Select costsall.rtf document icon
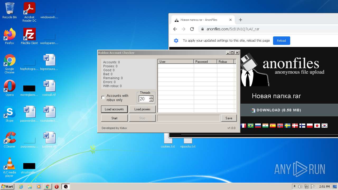The width and height of the screenshot is (338, 190). (x=49, y=88)
